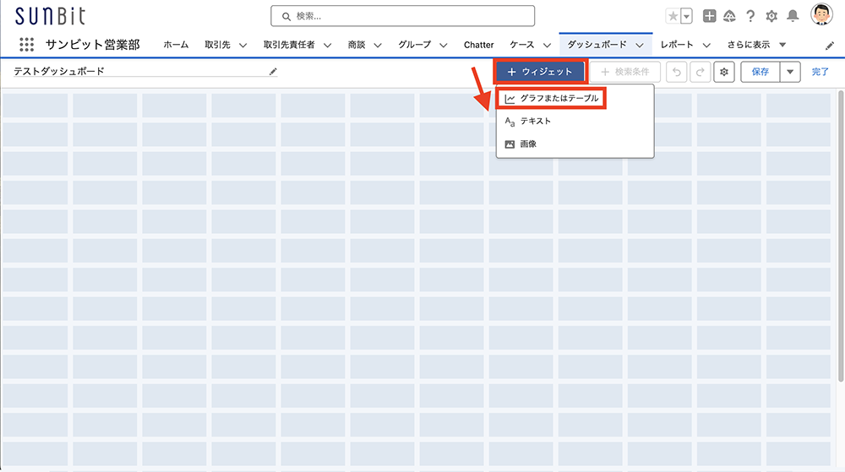
Task: Open dashboard properties gear button
Action: coord(724,72)
